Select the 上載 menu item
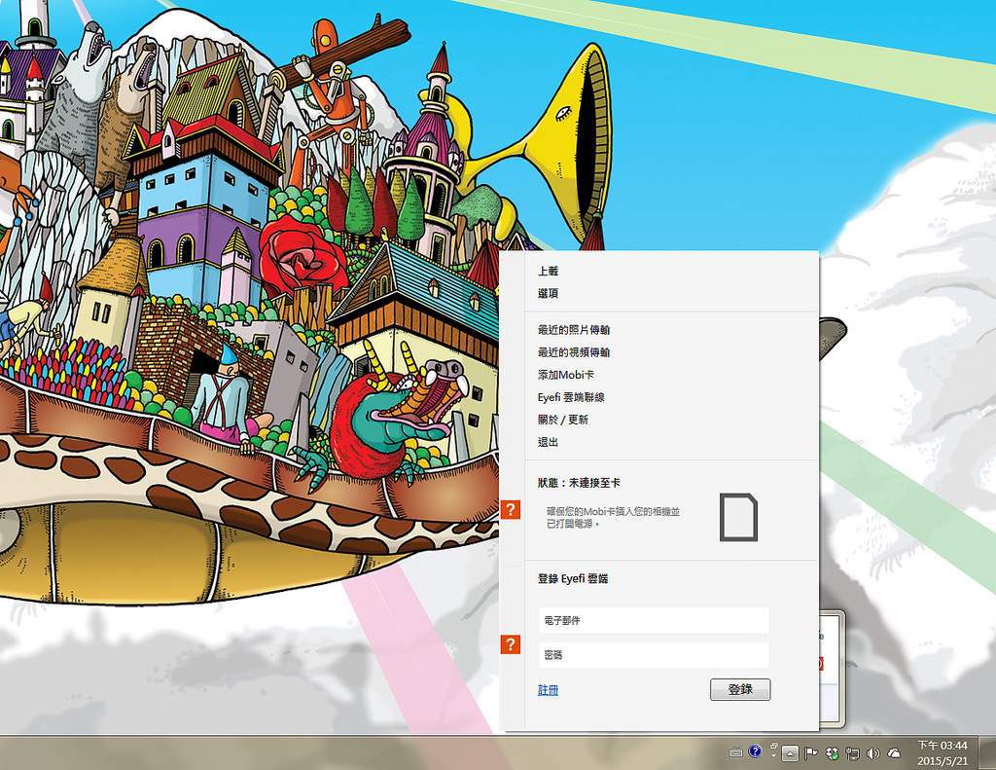The image size is (996, 770). (x=548, y=271)
